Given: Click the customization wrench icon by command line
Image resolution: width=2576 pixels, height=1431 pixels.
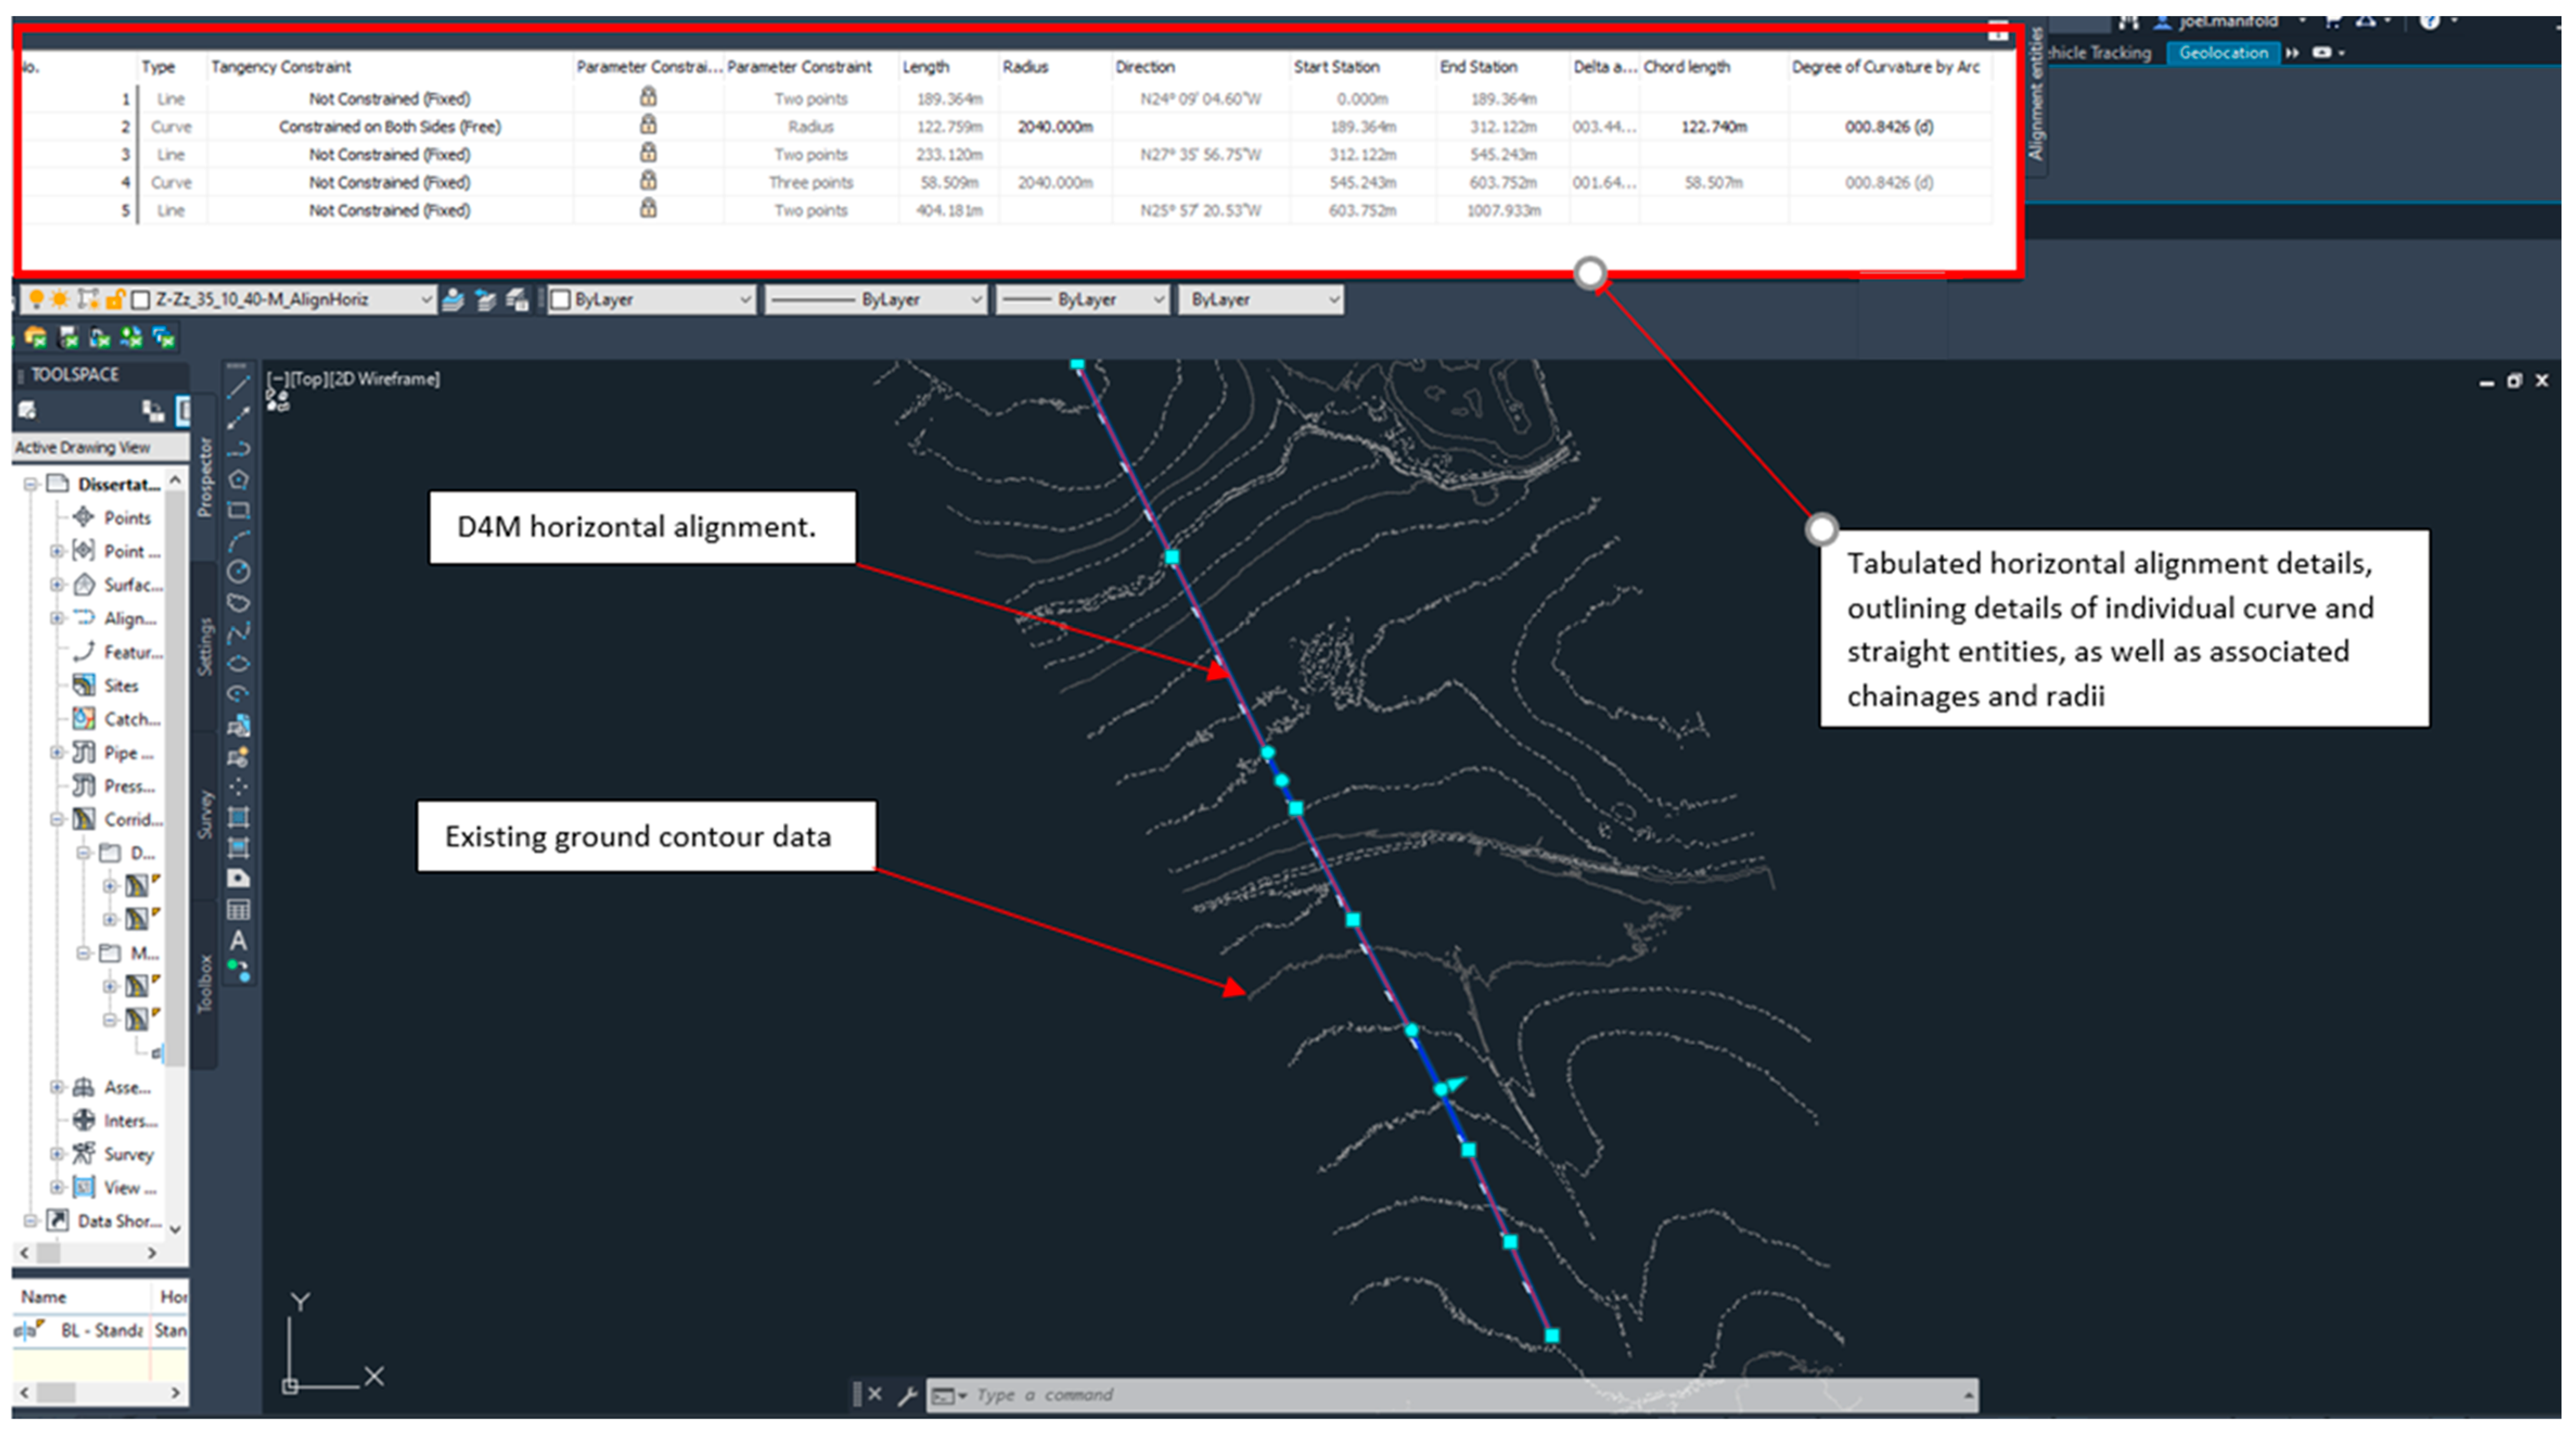Looking at the screenshot, I should tap(907, 1395).
